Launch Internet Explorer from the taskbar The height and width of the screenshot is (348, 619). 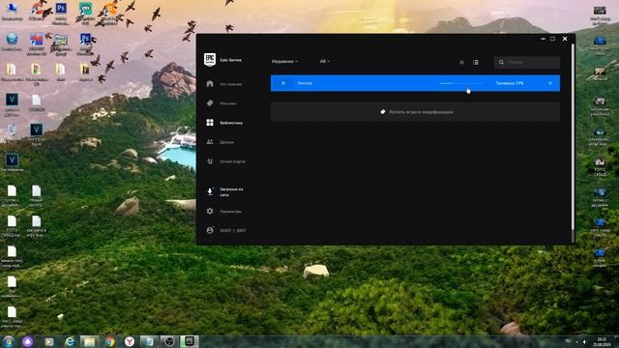[70, 341]
